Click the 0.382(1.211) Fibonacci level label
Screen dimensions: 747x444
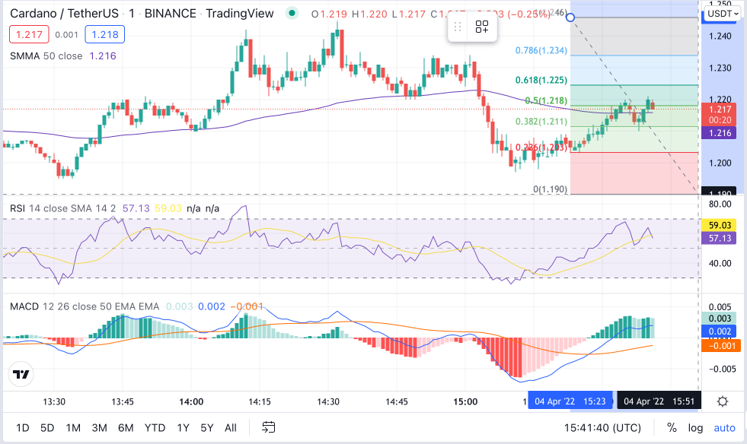(x=541, y=122)
